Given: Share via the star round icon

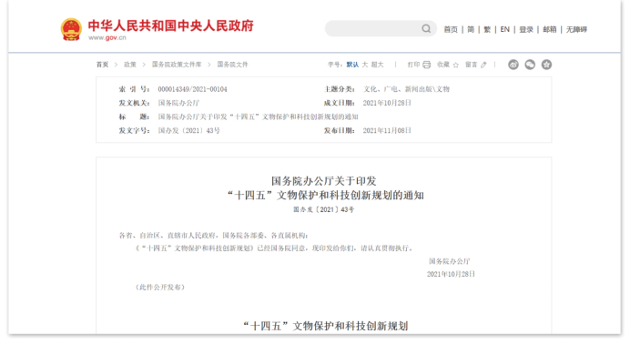Looking at the screenshot, I should click(546, 65).
